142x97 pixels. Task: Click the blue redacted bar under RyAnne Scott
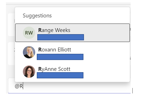(x=60, y=75)
